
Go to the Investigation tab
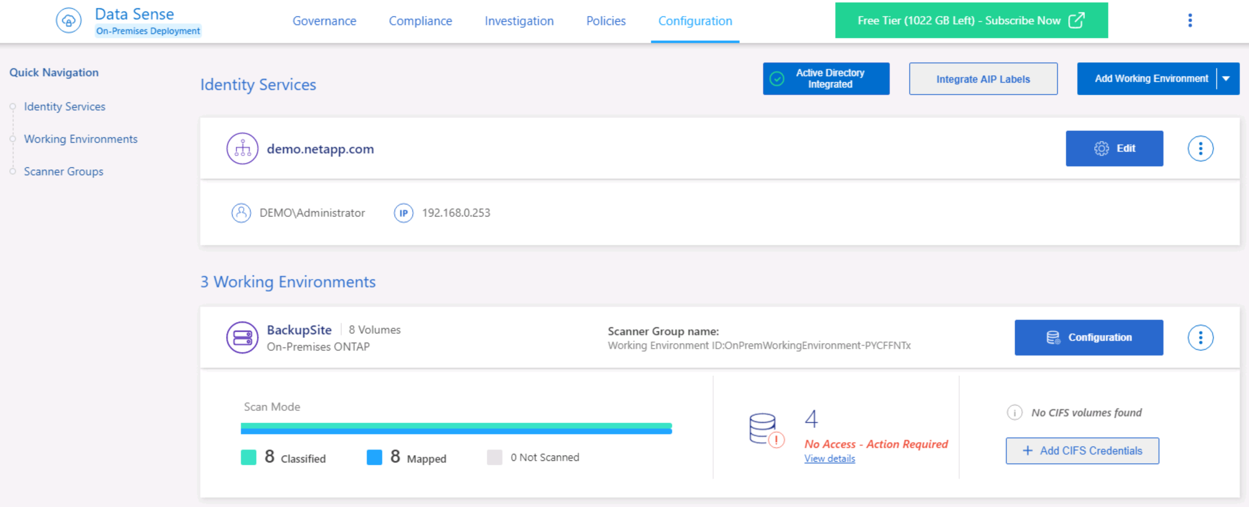519,21
